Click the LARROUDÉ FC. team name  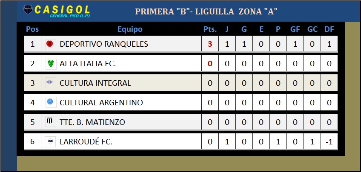[86, 141]
